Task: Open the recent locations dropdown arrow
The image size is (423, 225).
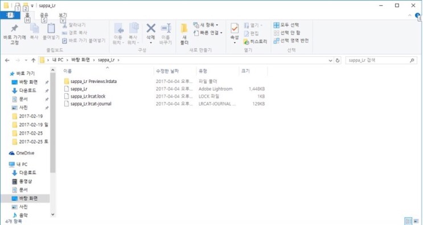Action: pos(26,60)
